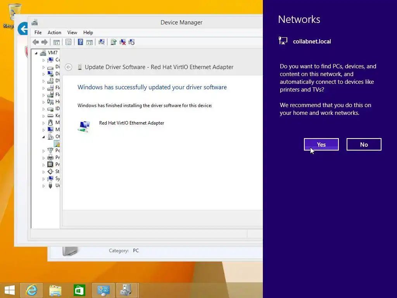Click the Show/Hide Console Tree toolbar icon
This screenshot has height=298, width=397.
pyautogui.click(x=57, y=42)
